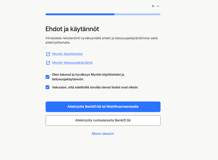Uncheck the terms acceptance checkbox
This screenshot has width=218, height=160.
click(47, 77)
